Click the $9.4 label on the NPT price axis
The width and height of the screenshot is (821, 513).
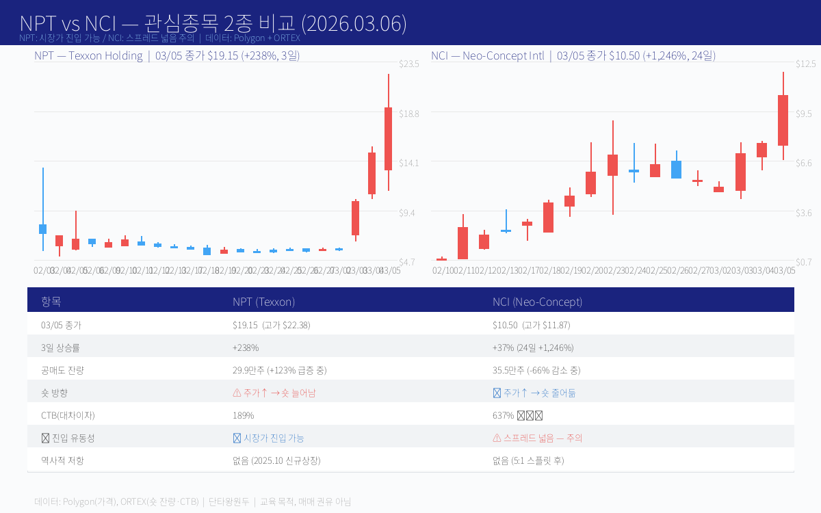pyautogui.click(x=408, y=213)
